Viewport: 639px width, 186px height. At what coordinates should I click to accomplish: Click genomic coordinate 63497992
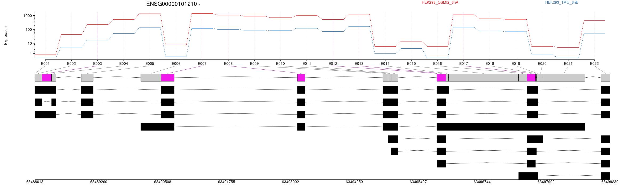coord(546,182)
